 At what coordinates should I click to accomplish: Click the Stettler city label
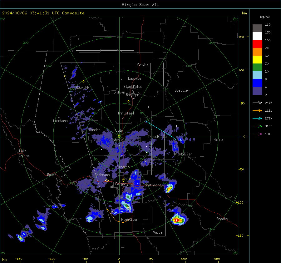(x=182, y=90)
